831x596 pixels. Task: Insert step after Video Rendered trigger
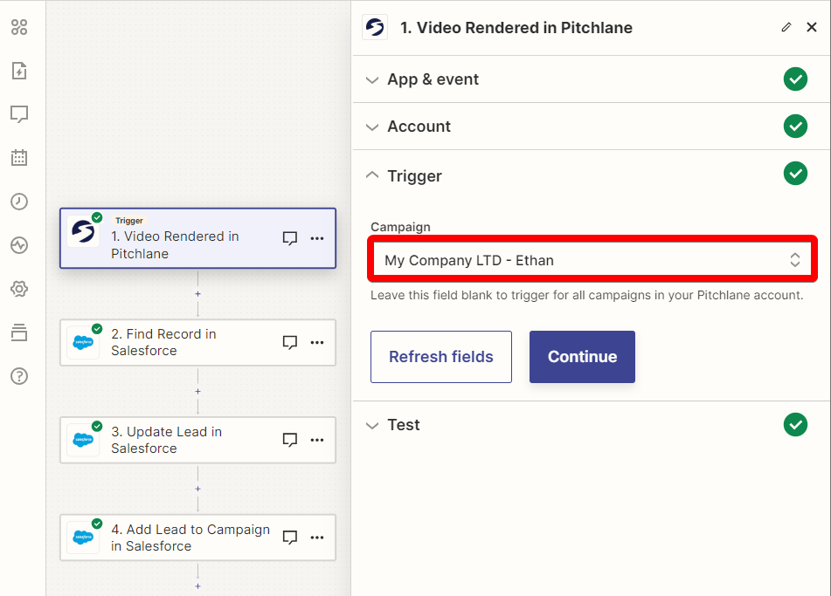(197, 294)
